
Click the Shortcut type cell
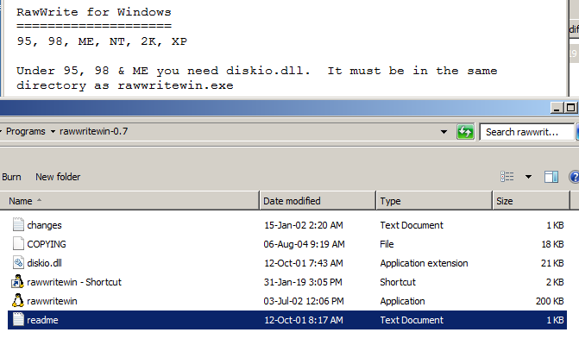tap(398, 282)
